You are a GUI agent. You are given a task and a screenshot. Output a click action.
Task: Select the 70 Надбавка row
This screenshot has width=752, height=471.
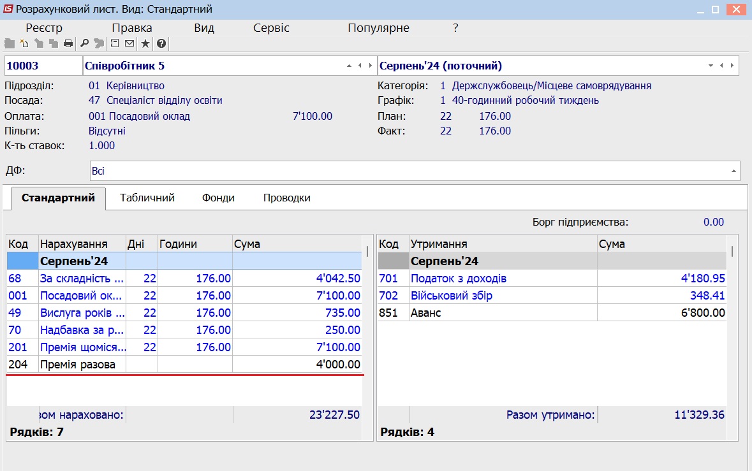(x=184, y=330)
